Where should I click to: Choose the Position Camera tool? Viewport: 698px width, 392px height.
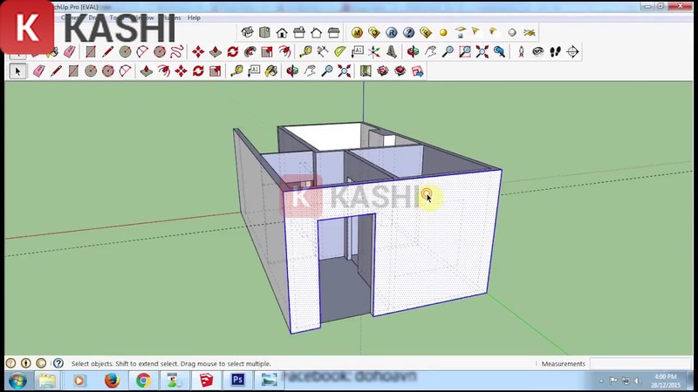pyautogui.click(x=521, y=52)
